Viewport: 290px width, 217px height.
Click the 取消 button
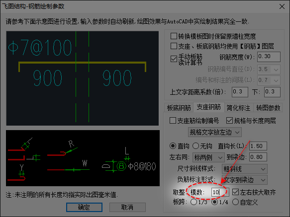[x=127, y=207]
